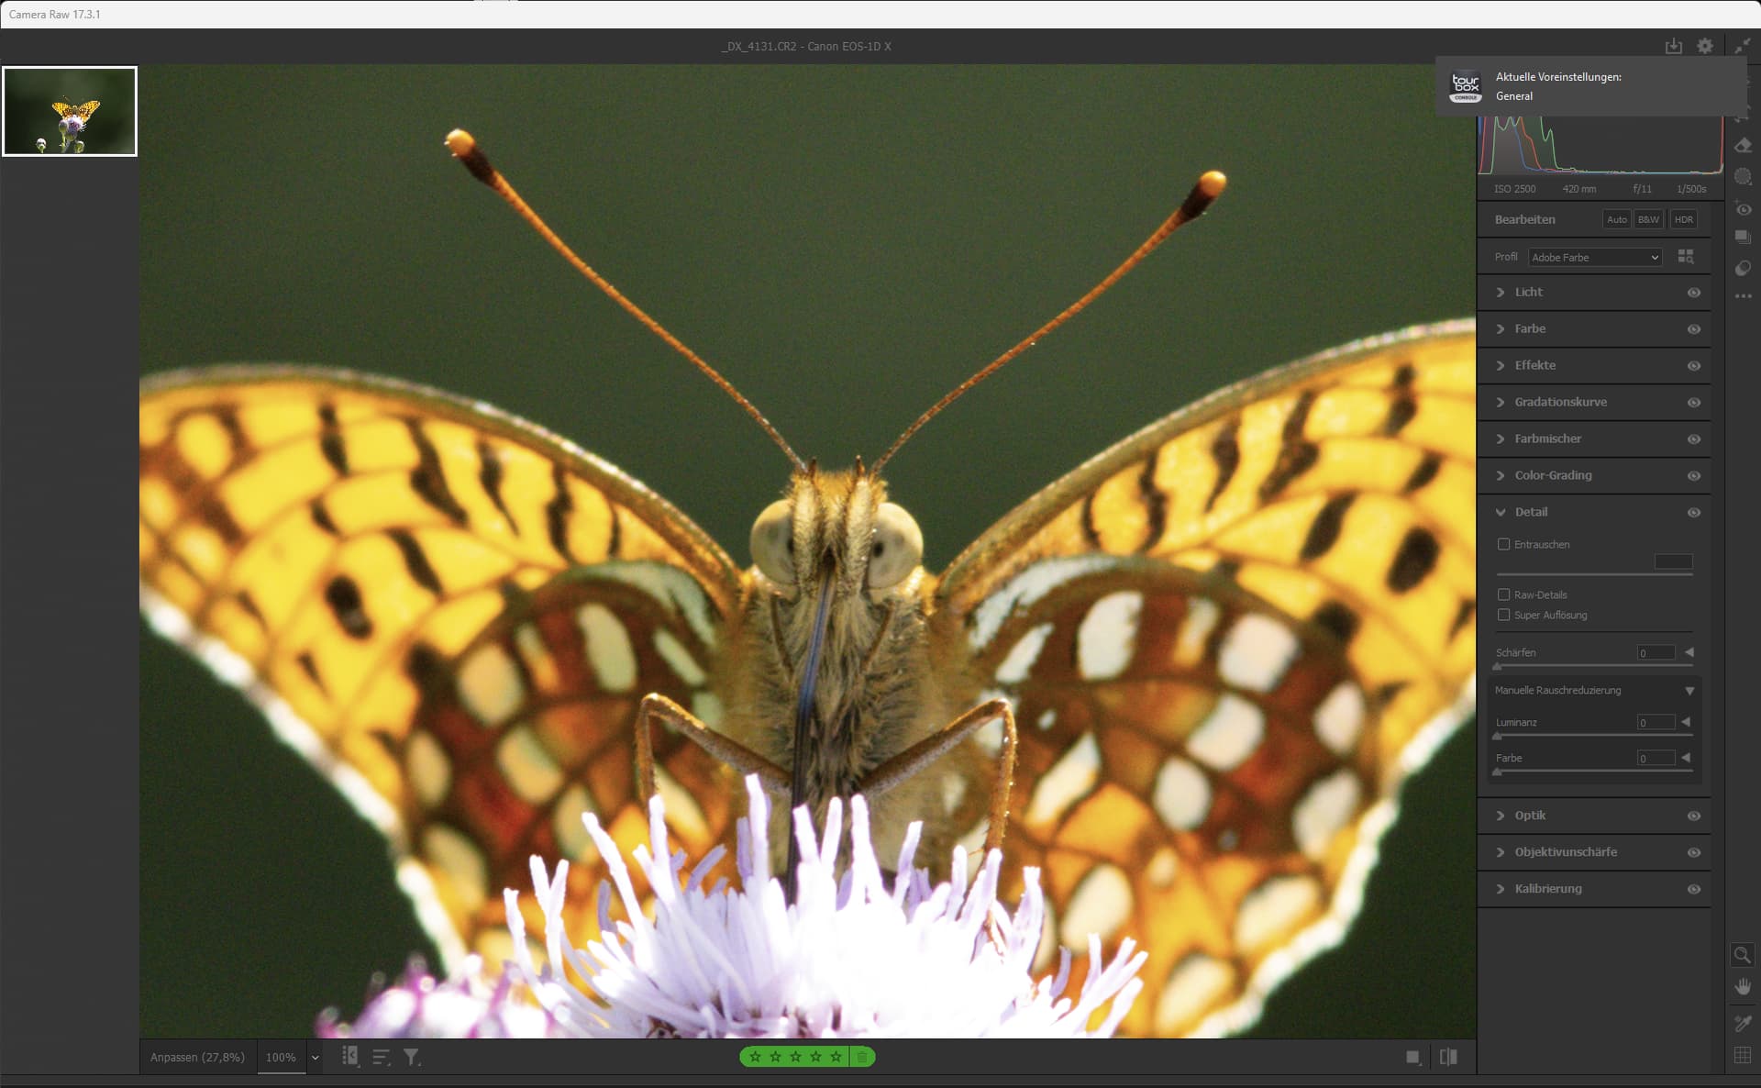Expand the Licht panel
Screen dimensions: 1761x1088
click(1528, 292)
